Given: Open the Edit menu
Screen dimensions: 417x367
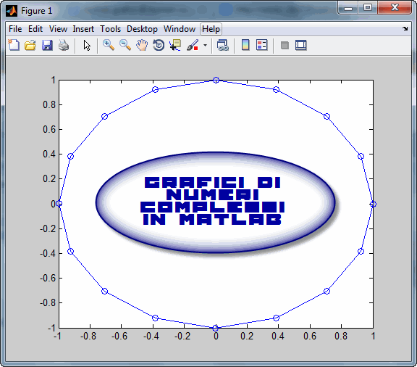Looking at the screenshot, I should pyautogui.click(x=35, y=29).
